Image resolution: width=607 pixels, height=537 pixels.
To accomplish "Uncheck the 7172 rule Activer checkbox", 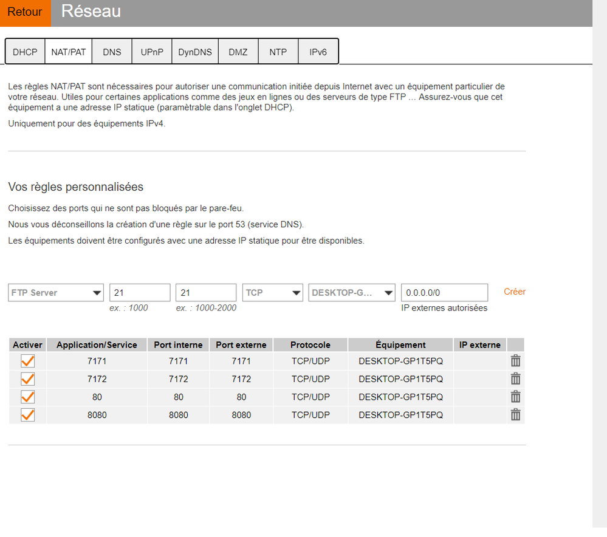I will coord(28,379).
